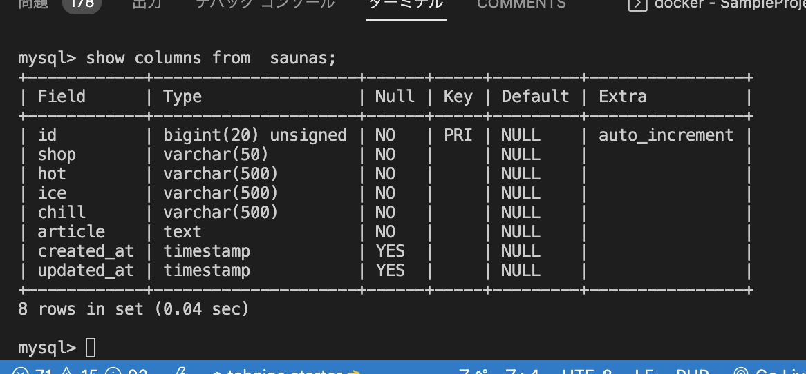806x374 pixels.
Task: Click tabnine starter in the status bar
Action: pyautogui.click(x=283, y=371)
